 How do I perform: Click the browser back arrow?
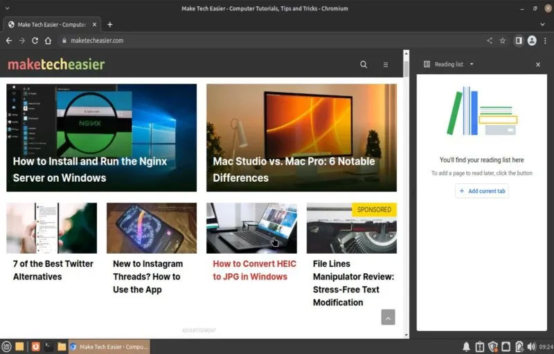[9, 41]
